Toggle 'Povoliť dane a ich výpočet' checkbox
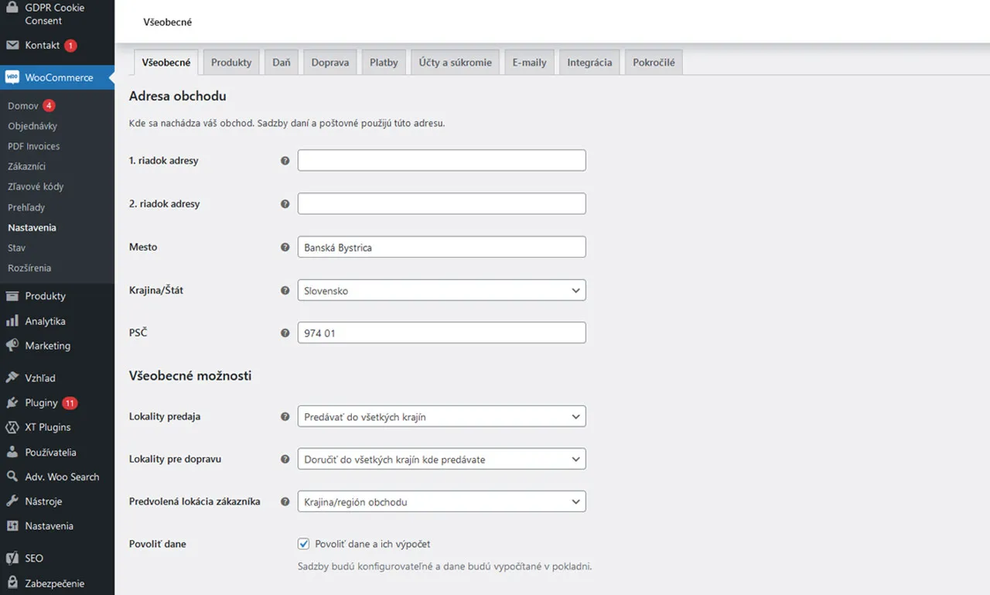The height and width of the screenshot is (595, 990). click(x=304, y=544)
